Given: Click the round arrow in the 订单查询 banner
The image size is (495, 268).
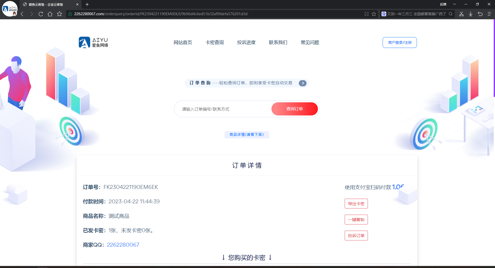Looking at the screenshot, I should point(303,83).
